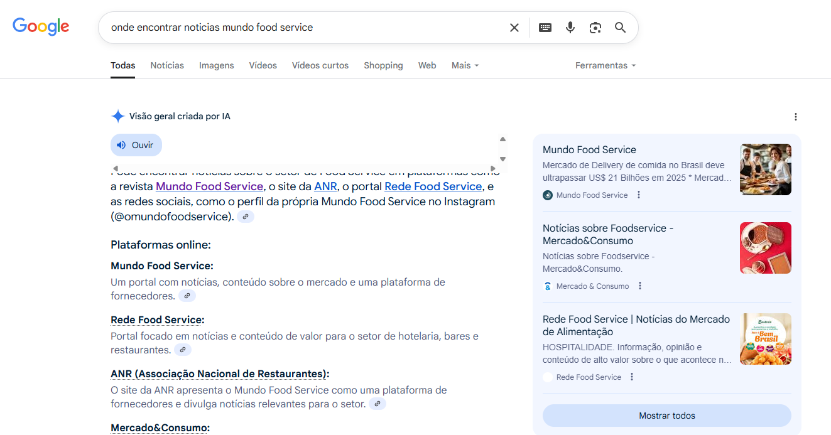831x435 pixels.
Task: Open the Mundo Food Service source card title
Action: point(589,149)
